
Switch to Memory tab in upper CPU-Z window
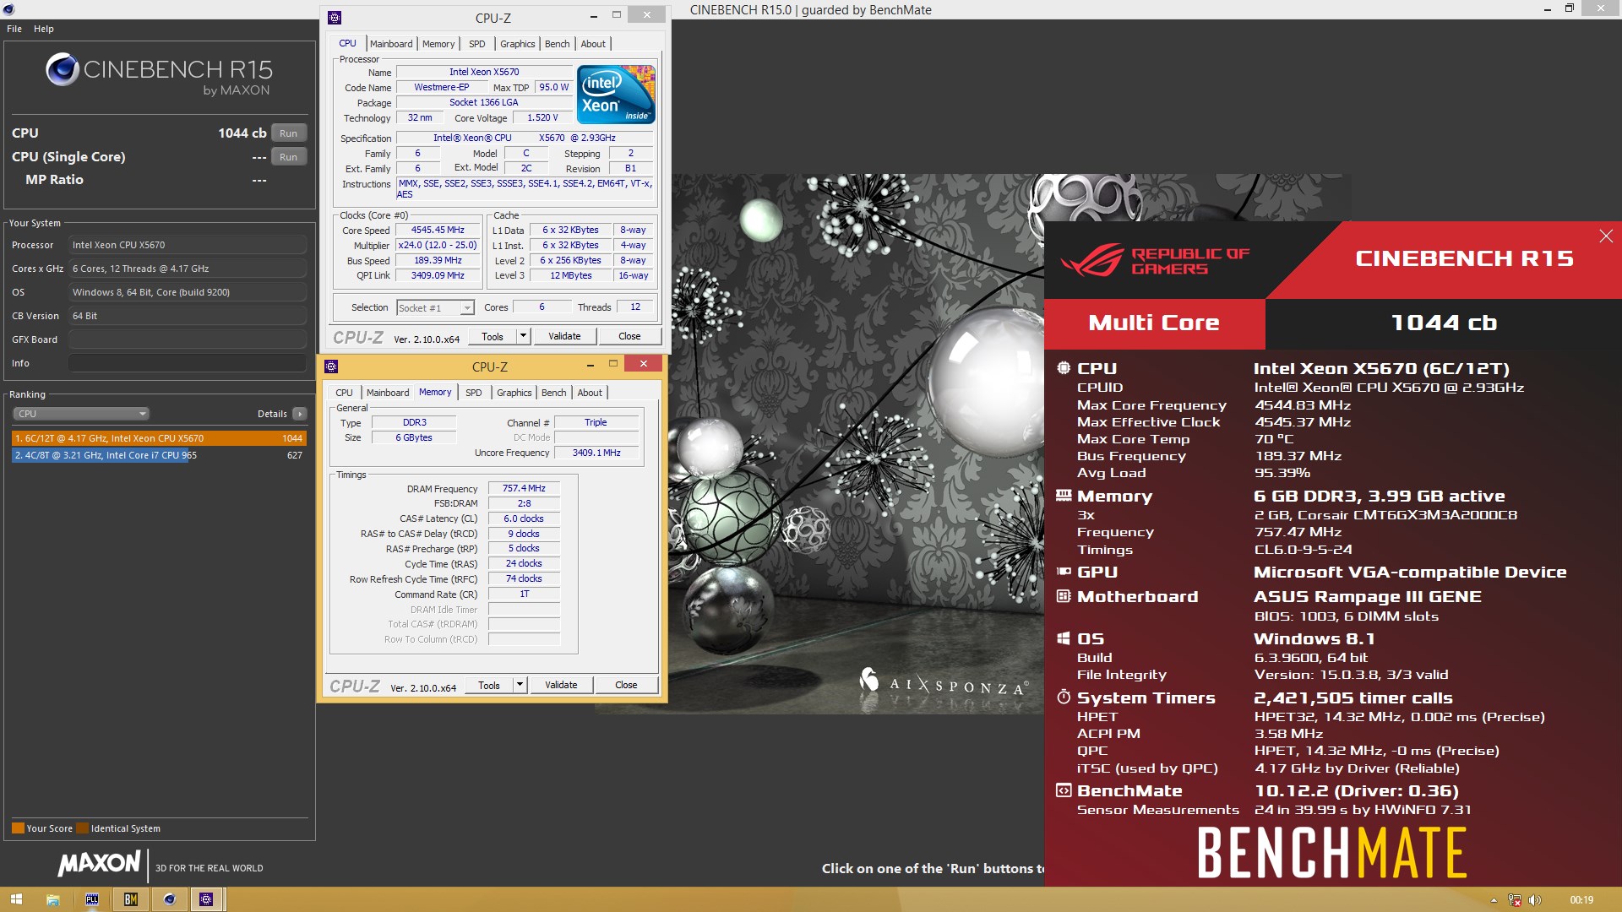pyautogui.click(x=438, y=44)
